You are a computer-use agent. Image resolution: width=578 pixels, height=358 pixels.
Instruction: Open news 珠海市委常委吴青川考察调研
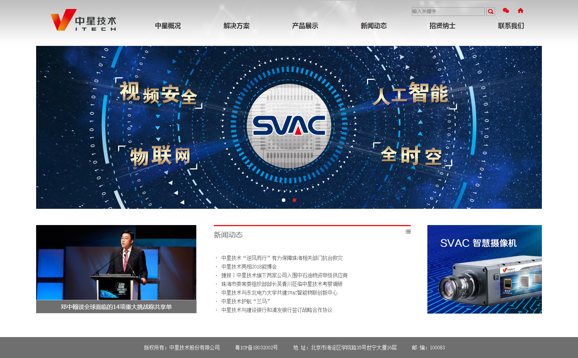pyautogui.click(x=282, y=284)
